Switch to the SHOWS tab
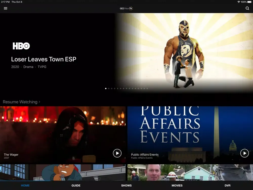The height and width of the screenshot is (190, 253). click(126, 185)
